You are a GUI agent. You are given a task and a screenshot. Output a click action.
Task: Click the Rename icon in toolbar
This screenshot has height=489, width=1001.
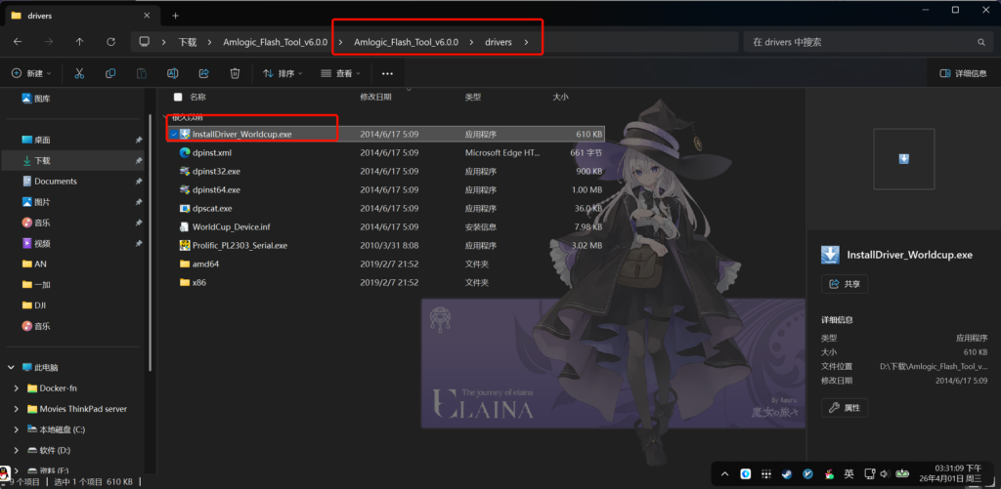(x=172, y=73)
